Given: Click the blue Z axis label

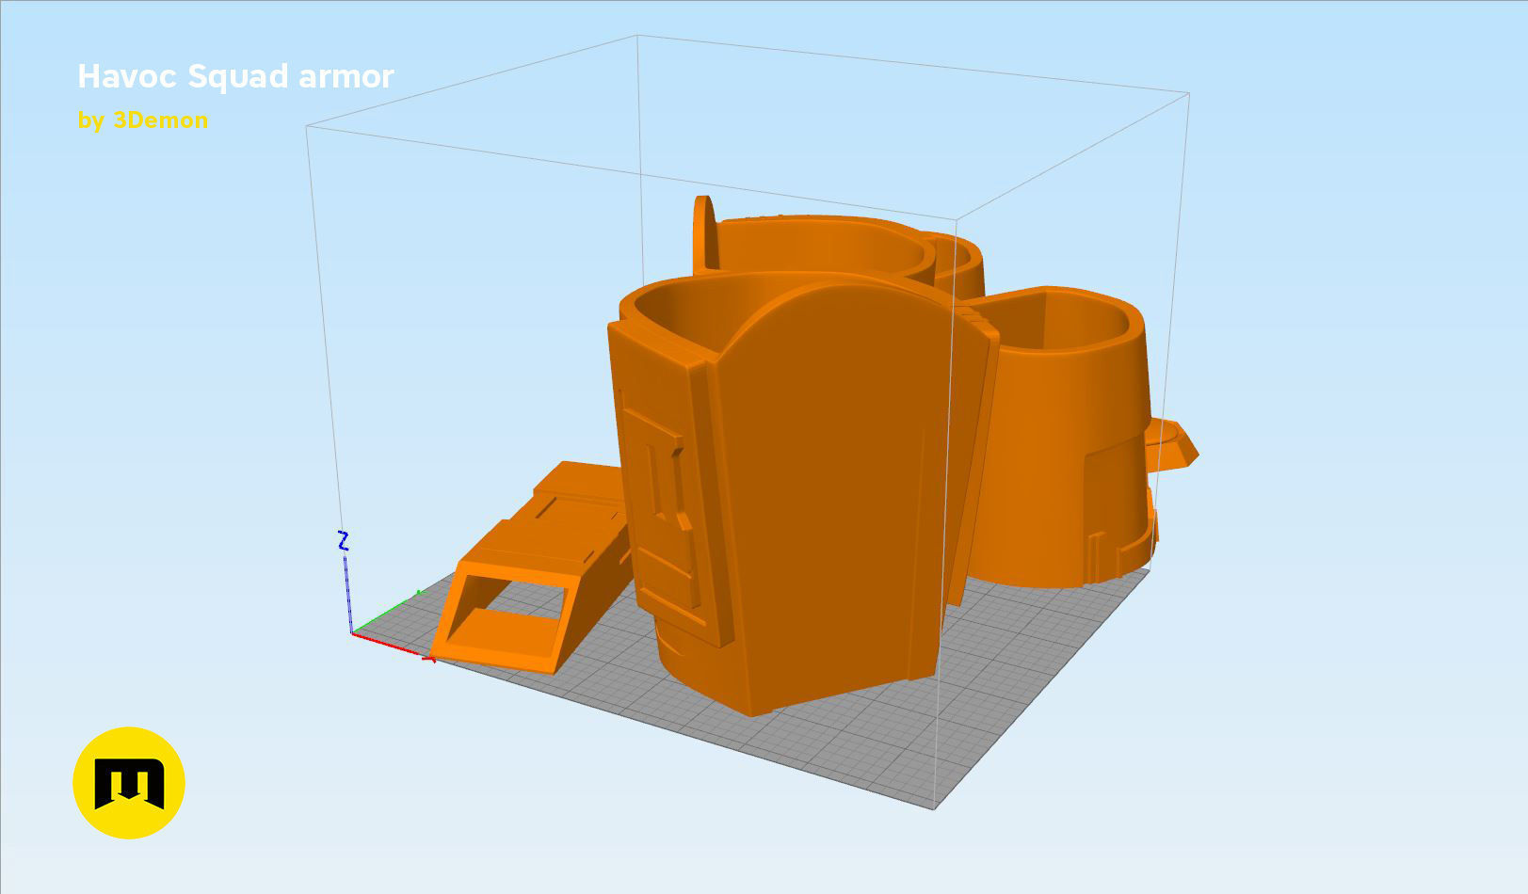Looking at the screenshot, I should click(x=344, y=541).
